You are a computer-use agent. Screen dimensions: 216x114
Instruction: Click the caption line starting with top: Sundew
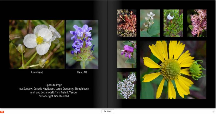click(x=54, y=89)
